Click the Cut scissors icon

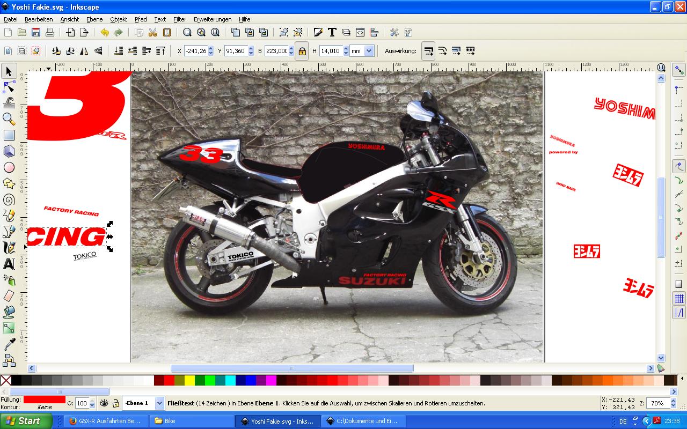tap(152, 32)
